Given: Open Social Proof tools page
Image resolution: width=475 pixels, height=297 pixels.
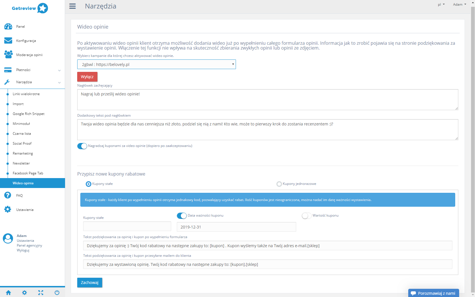Looking at the screenshot, I should point(22,144).
